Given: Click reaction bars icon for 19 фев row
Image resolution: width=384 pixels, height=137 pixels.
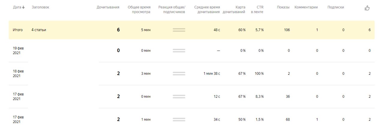Looking at the screenshot, I should point(179,51).
